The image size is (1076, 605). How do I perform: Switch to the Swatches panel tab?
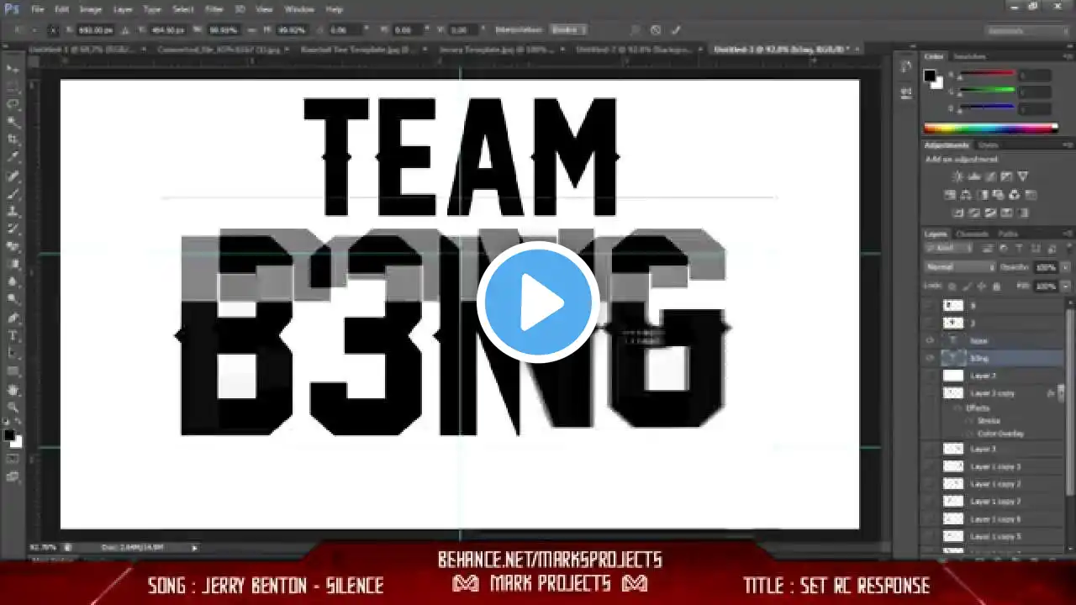point(969,56)
